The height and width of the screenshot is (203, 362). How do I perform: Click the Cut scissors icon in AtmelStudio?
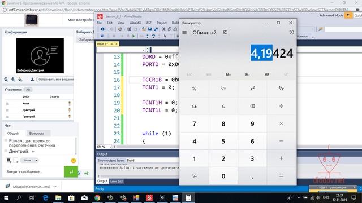point(163,29)
